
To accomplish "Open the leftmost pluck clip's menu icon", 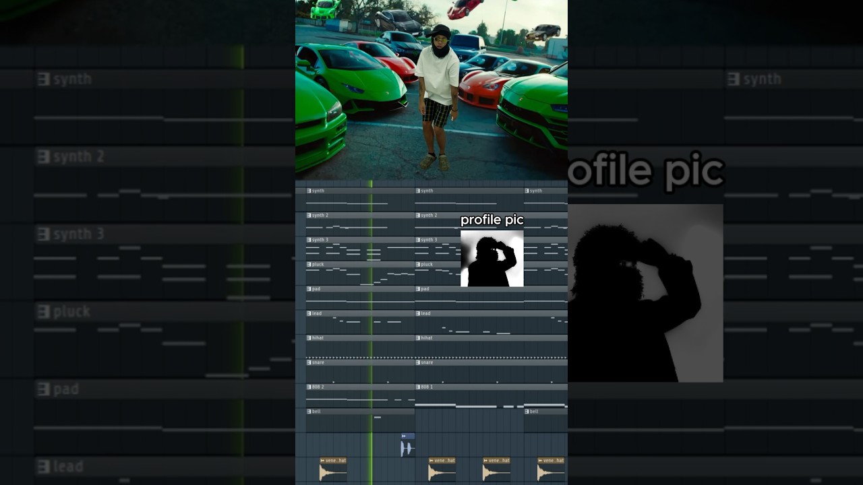I will [309, 265].
